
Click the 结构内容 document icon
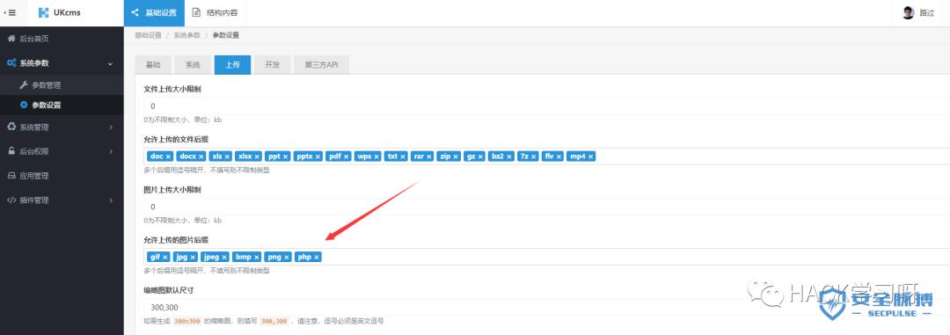[196, 12]
